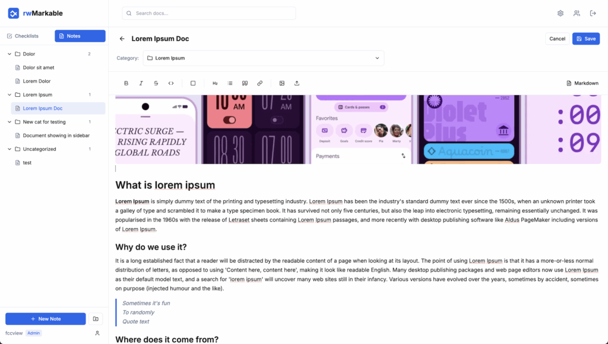Add a bullet list from the toolbar

[x=230, y=83]
